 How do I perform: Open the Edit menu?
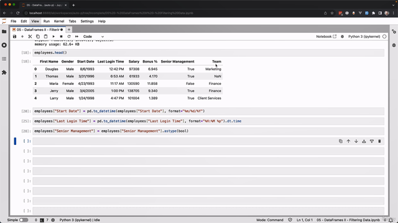[24, 21]
